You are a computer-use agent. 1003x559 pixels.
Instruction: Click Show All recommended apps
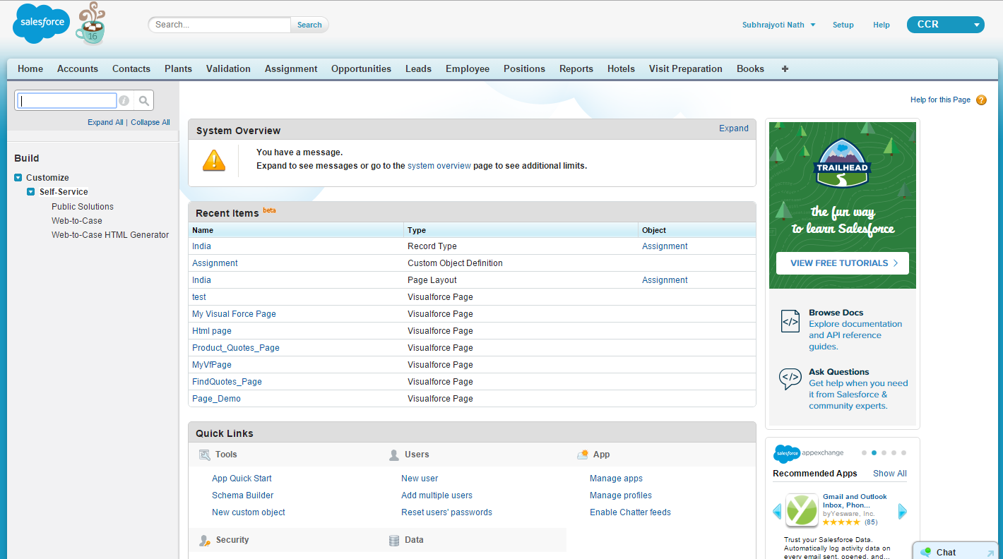pyautogui.click(x=890, y=474)
